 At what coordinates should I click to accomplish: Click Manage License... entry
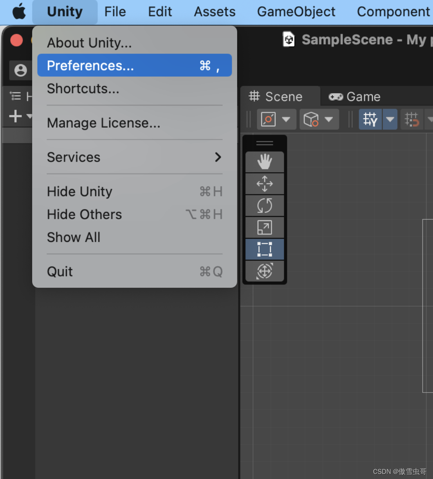pos(134,123)
